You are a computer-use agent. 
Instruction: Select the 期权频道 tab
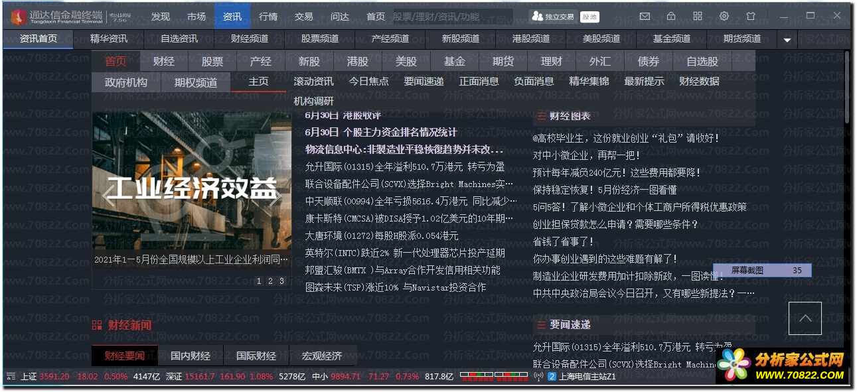tap(196, 82)
